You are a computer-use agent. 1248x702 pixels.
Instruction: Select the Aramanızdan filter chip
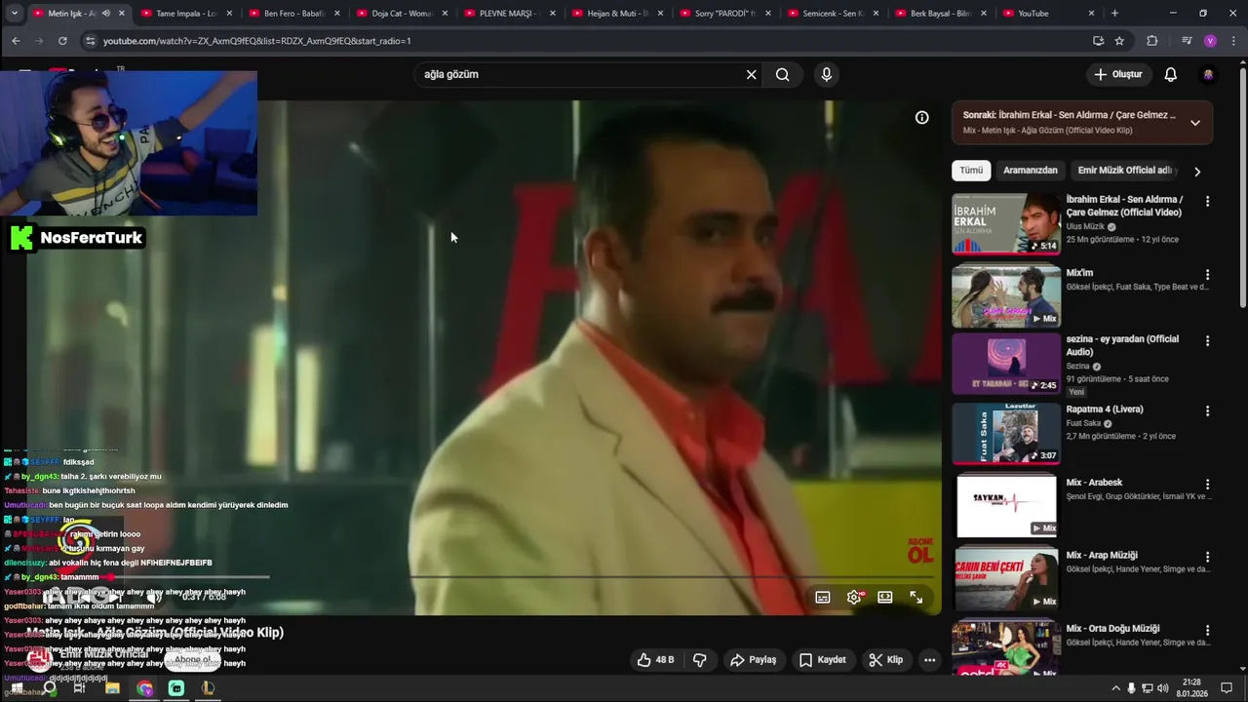(1031, 170)
